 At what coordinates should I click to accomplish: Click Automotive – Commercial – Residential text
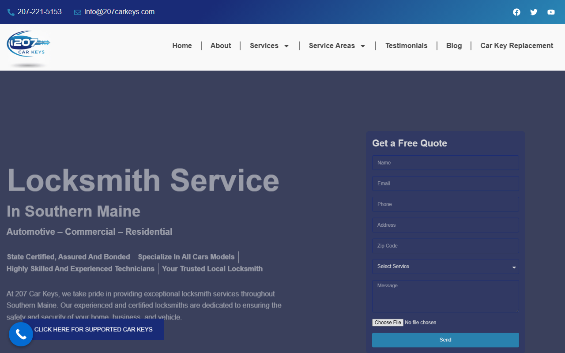coord(90,232)
